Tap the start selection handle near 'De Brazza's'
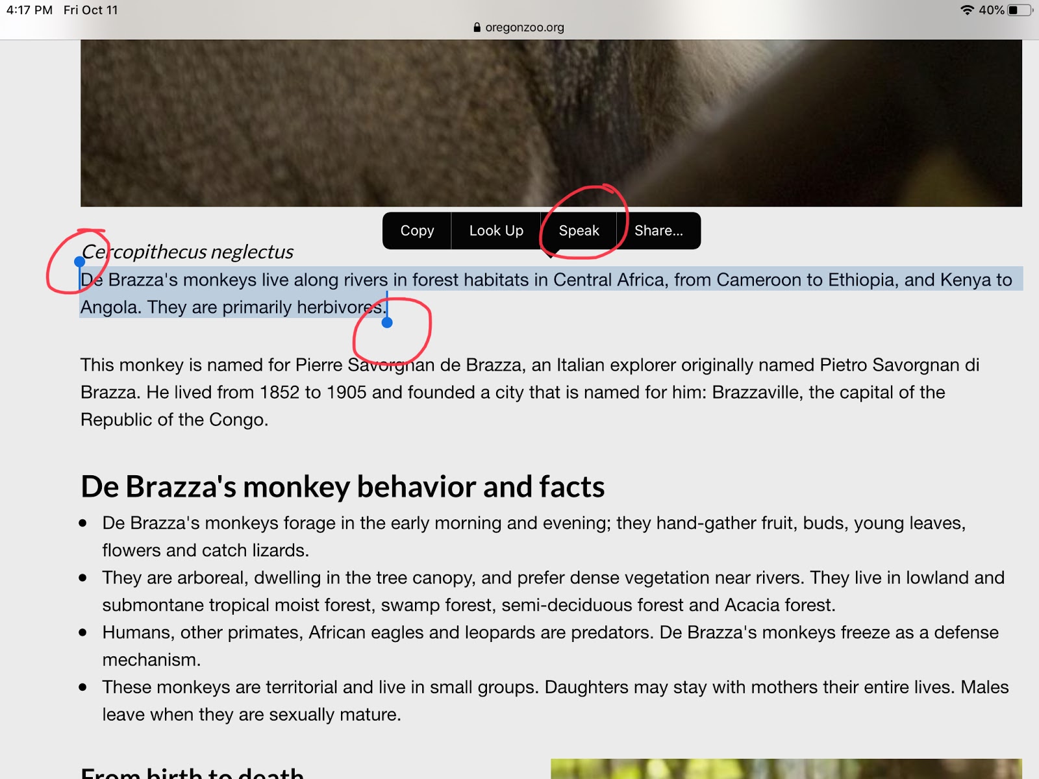1039x779 pixels. coord(79,262)
